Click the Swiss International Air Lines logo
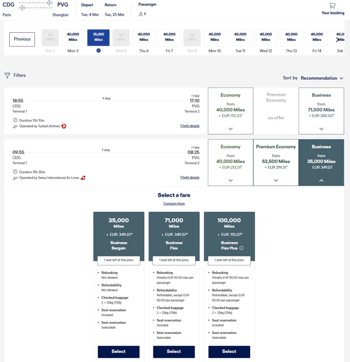350x362 pixels. (83, 178)
